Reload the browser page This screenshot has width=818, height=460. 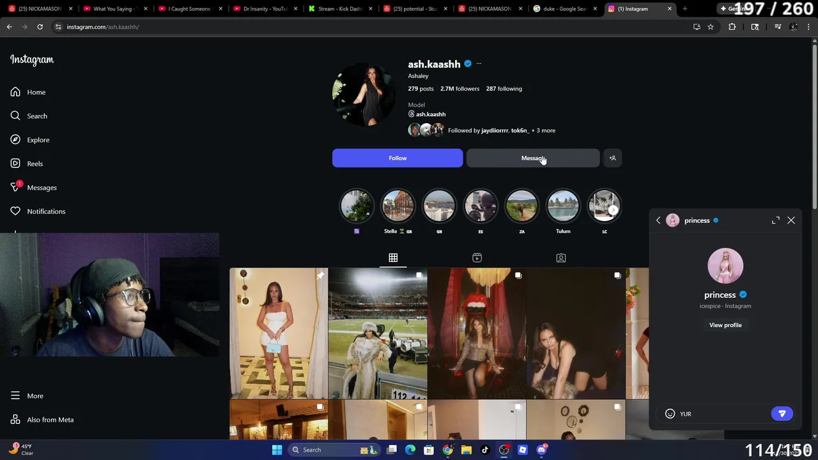40,27
